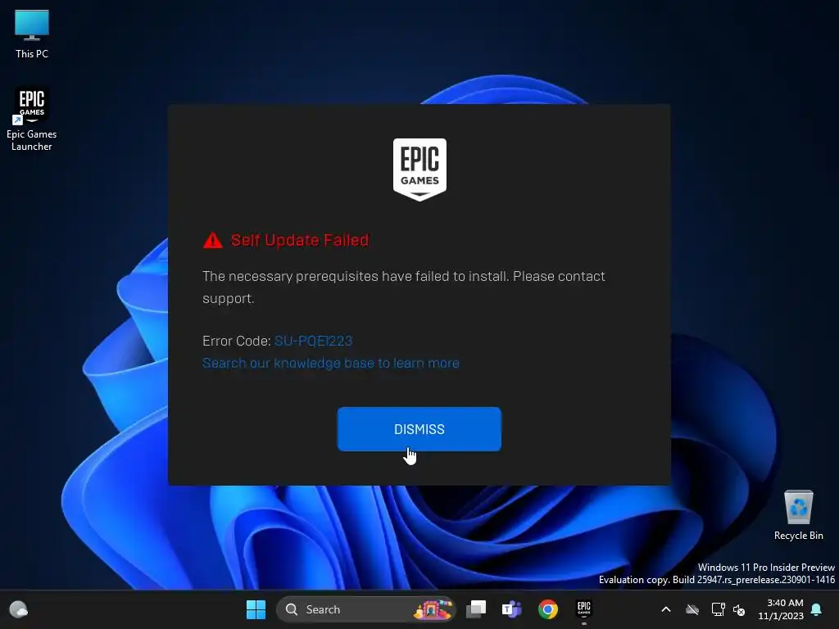Screen dimensions: 839x629
Task: Click the muted volume tray icon
Action: click(x=739, y=609)
